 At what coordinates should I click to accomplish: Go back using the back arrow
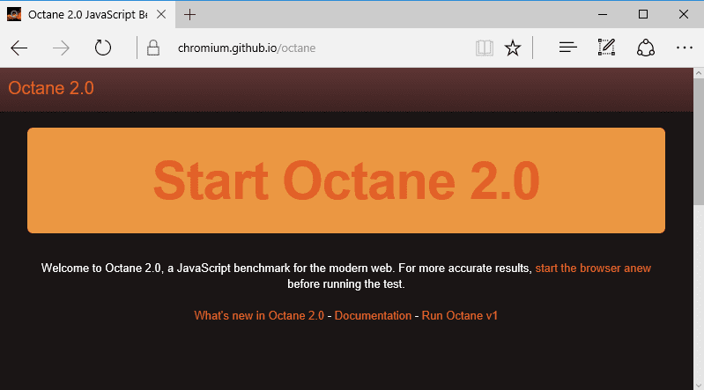(19, 48)
